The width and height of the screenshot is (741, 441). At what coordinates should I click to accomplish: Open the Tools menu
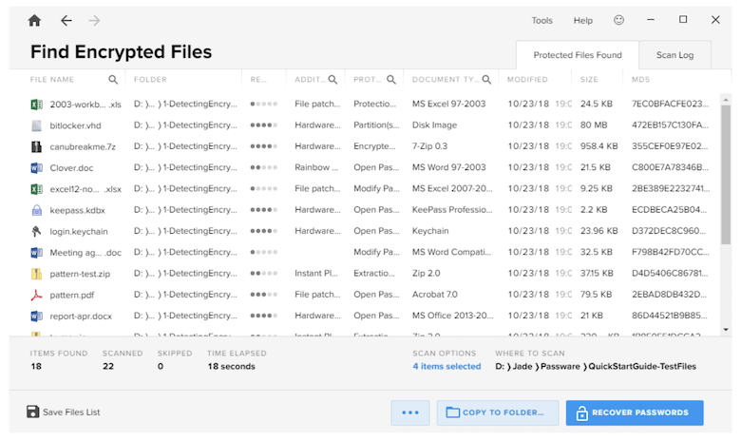[541, 20]
